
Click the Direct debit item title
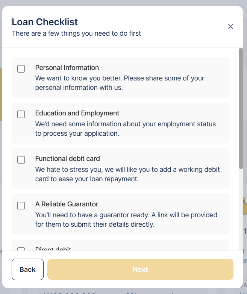(53, 249)
